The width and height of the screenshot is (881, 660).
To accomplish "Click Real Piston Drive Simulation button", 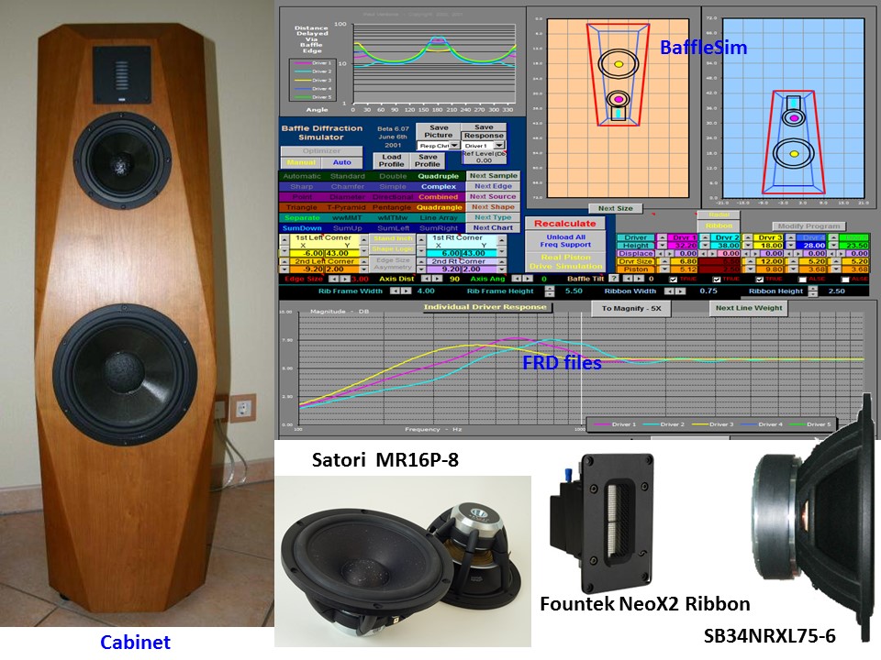I will [565, 261].
